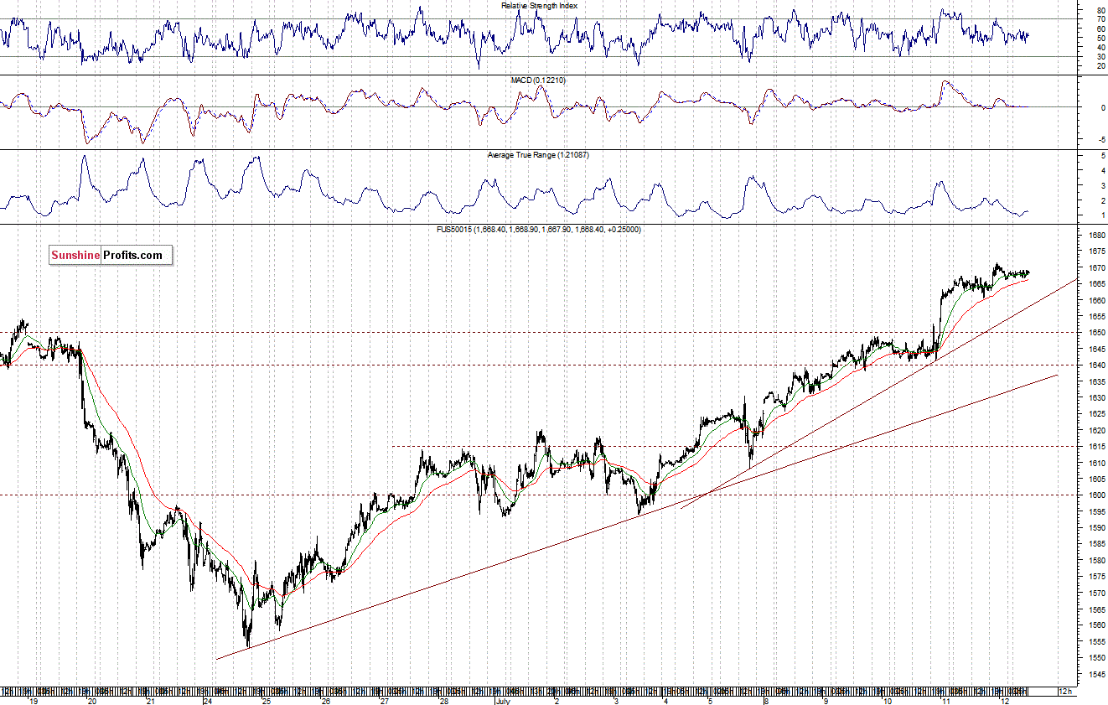Click price axis label 1645
Image resolution: width=1108 pixels, height=705 pixels.
(x=1096, y=350)
